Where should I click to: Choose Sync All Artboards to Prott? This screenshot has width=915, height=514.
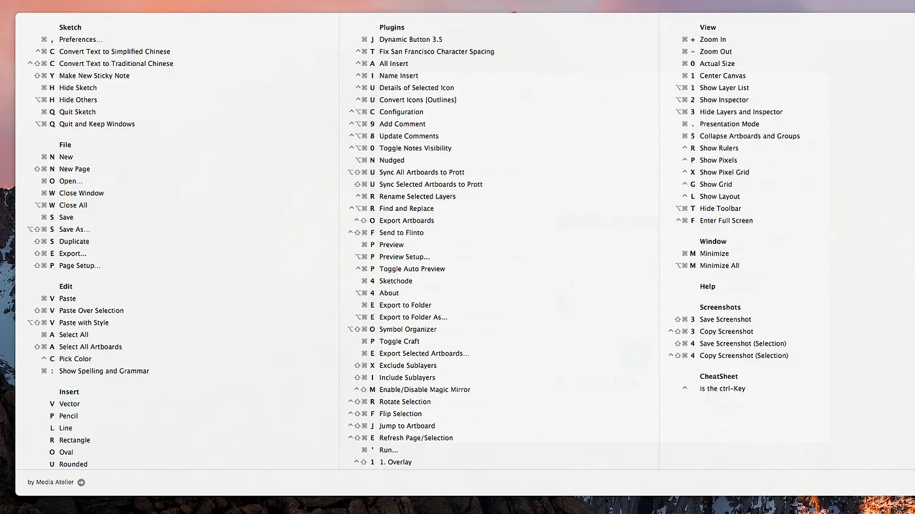pos(422,172)
